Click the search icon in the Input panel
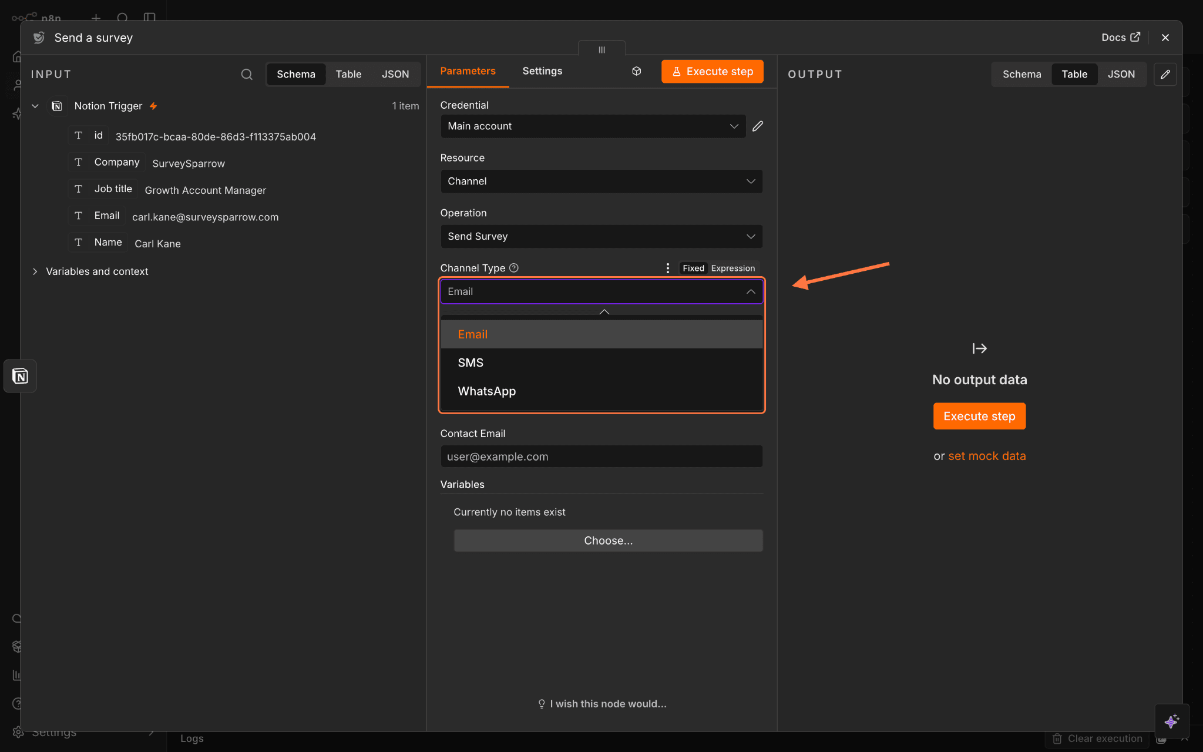Screen dimensions: 1203x752 tap(247, 75)
